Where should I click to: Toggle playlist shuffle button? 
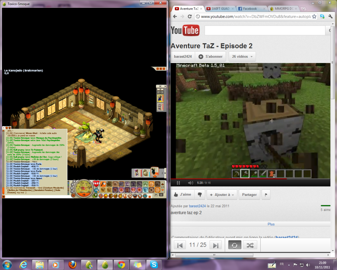pos(250,245)
